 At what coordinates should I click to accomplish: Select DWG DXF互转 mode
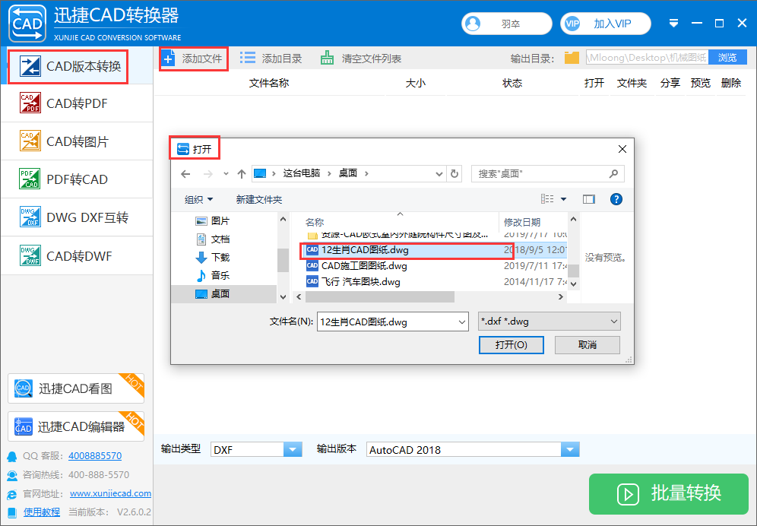click(x=77, y=217)
